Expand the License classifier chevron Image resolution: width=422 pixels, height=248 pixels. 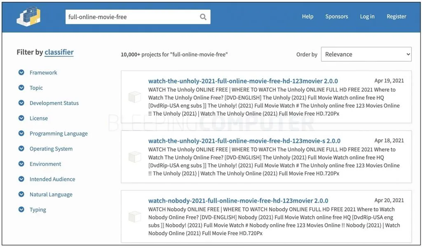[x=21, y=118]
